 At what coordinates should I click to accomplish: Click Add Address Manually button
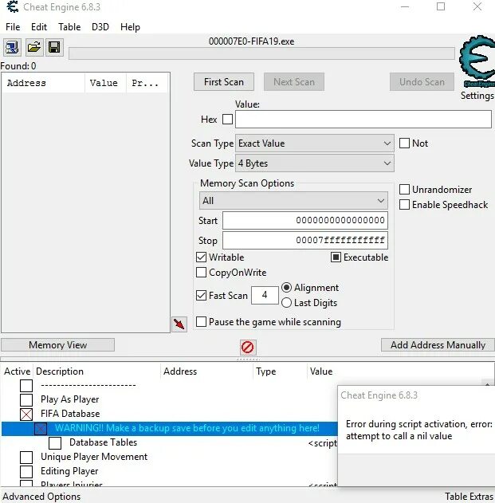point(438,345)
